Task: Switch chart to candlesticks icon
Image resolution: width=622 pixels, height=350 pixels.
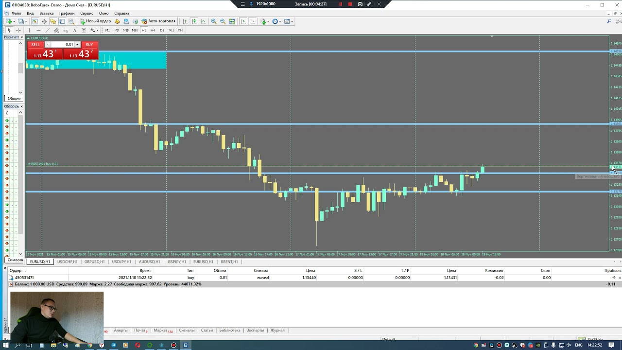Action: pyautogui.click(x=194, y=21)
